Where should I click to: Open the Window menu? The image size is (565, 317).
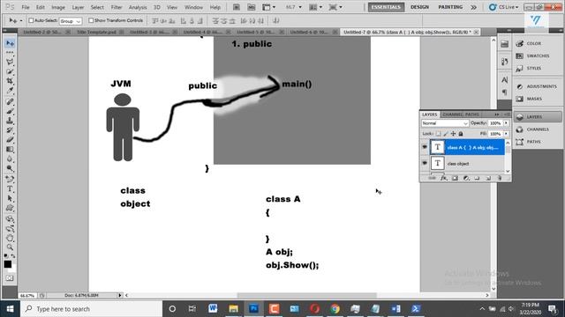(x=193, y=7)
